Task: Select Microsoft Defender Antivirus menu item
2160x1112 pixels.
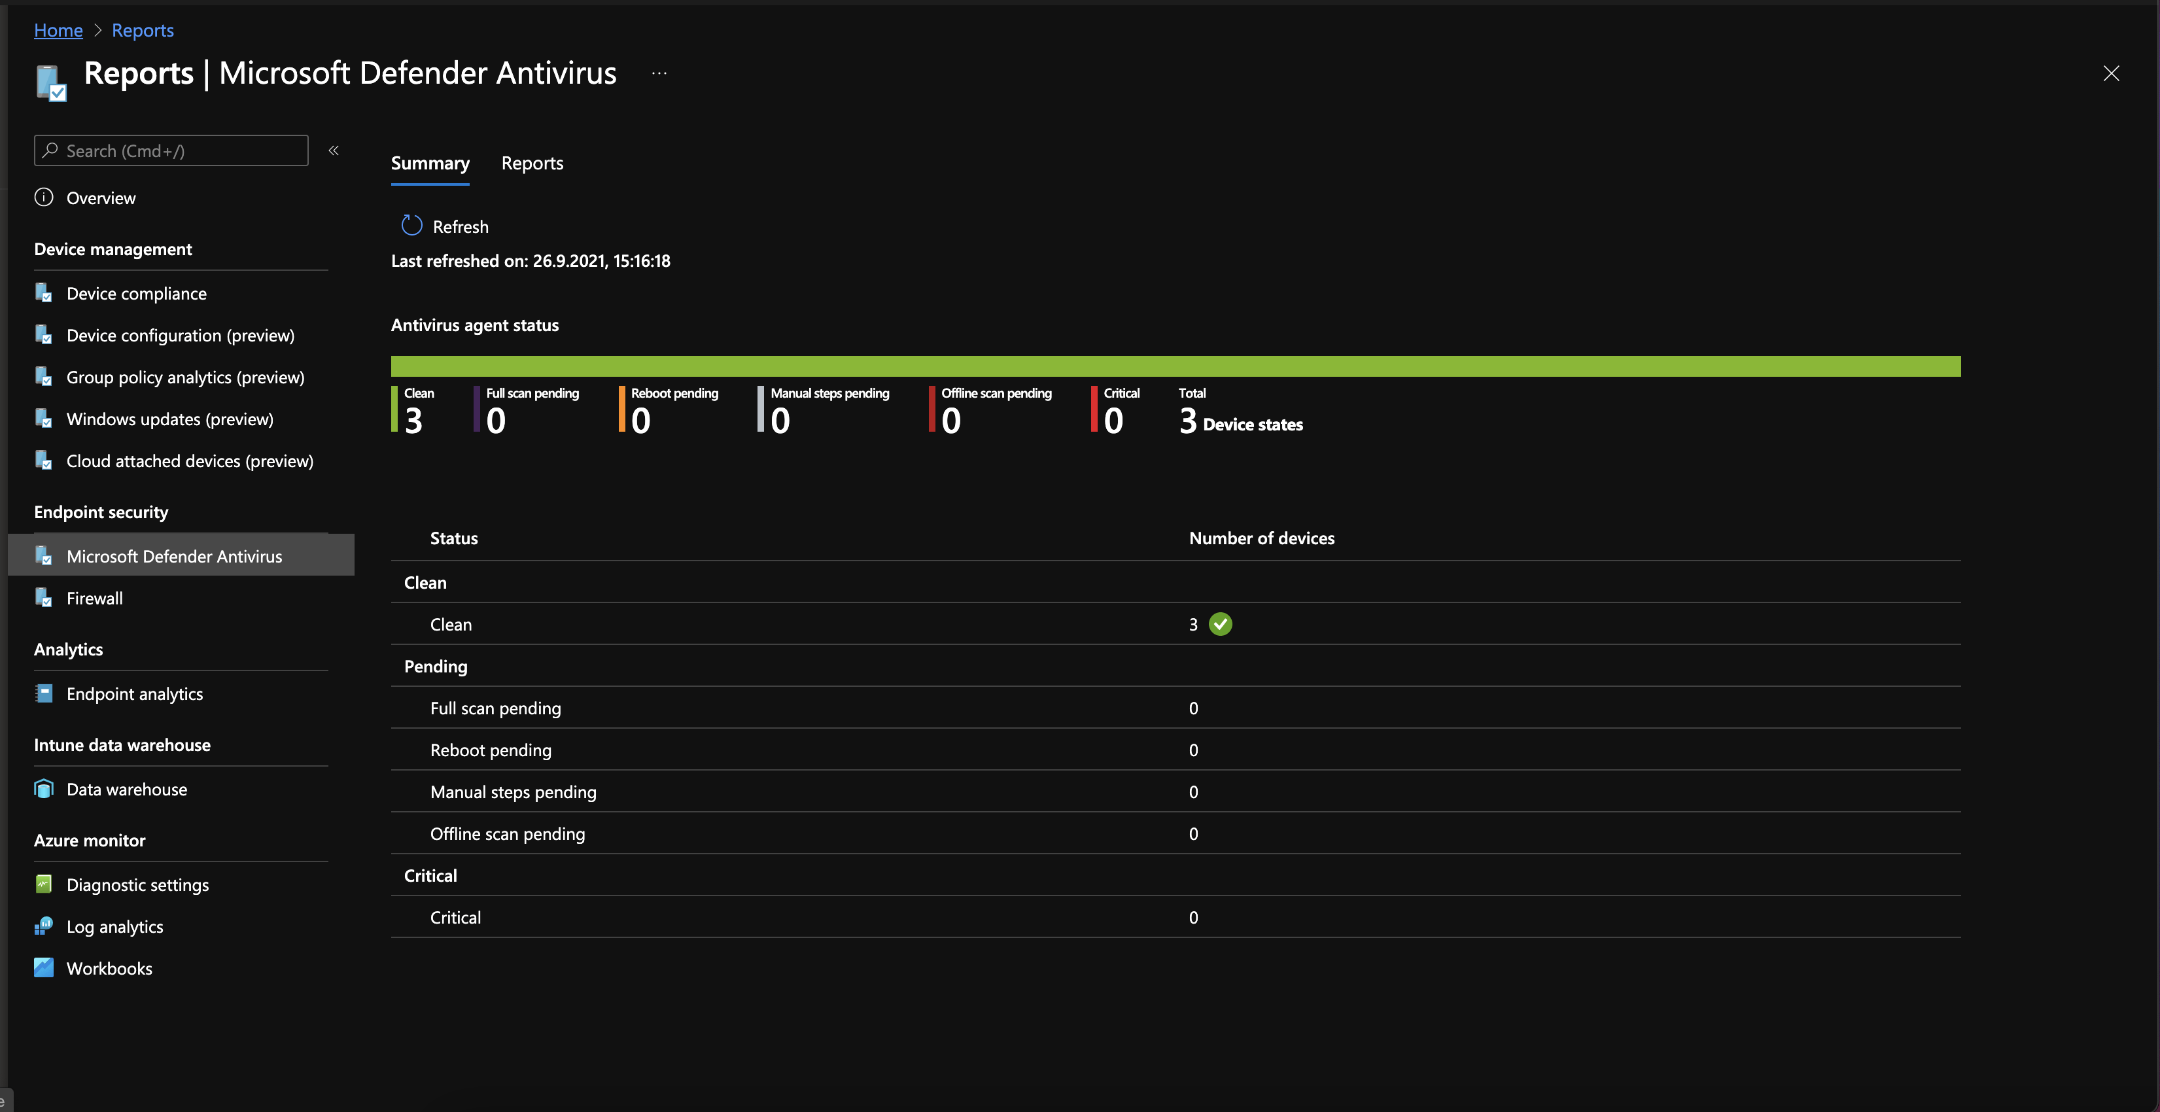Action: (181, 555)
